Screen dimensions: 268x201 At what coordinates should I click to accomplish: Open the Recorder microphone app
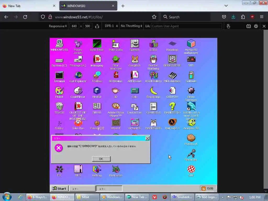[x=191, y=155]
